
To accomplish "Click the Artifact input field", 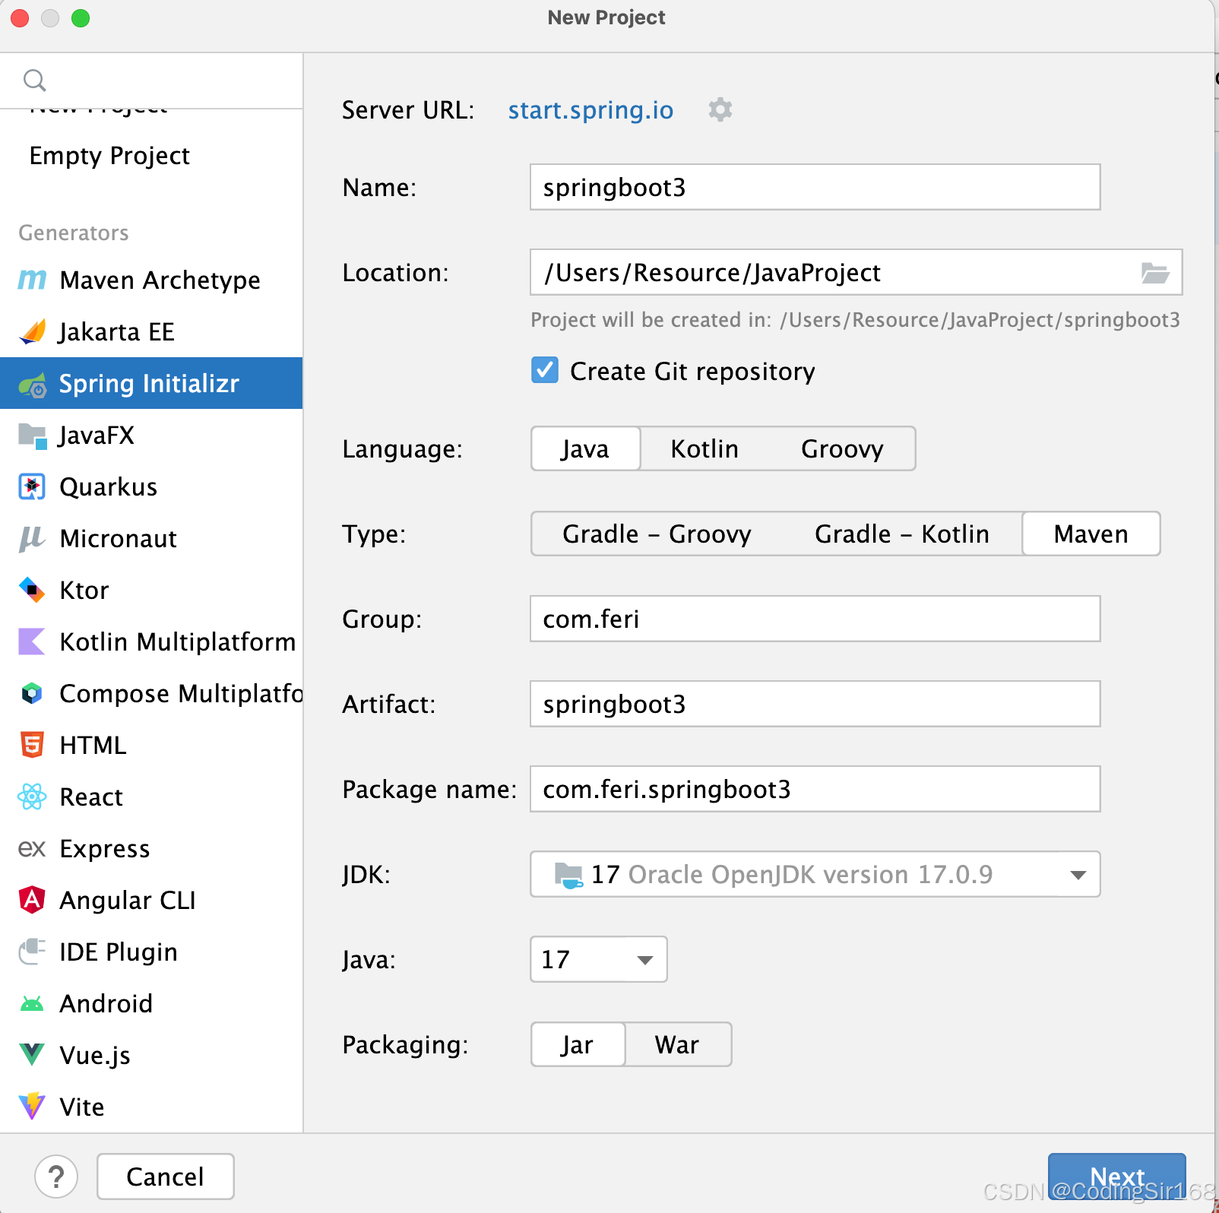I will tap(815, 704).
